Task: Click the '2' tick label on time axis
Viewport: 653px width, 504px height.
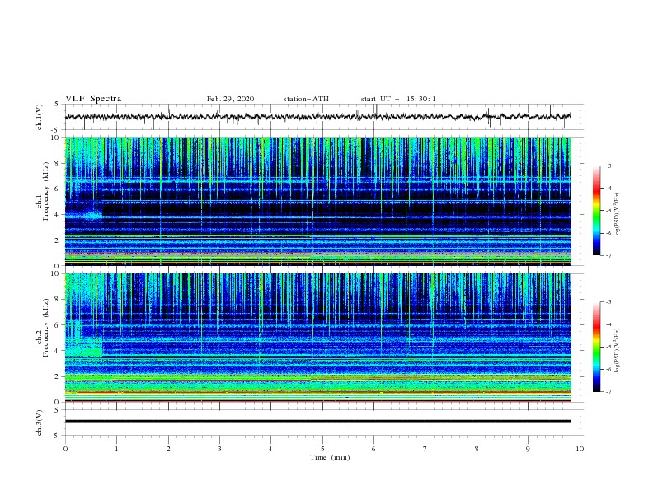Action: click(168, 449)
